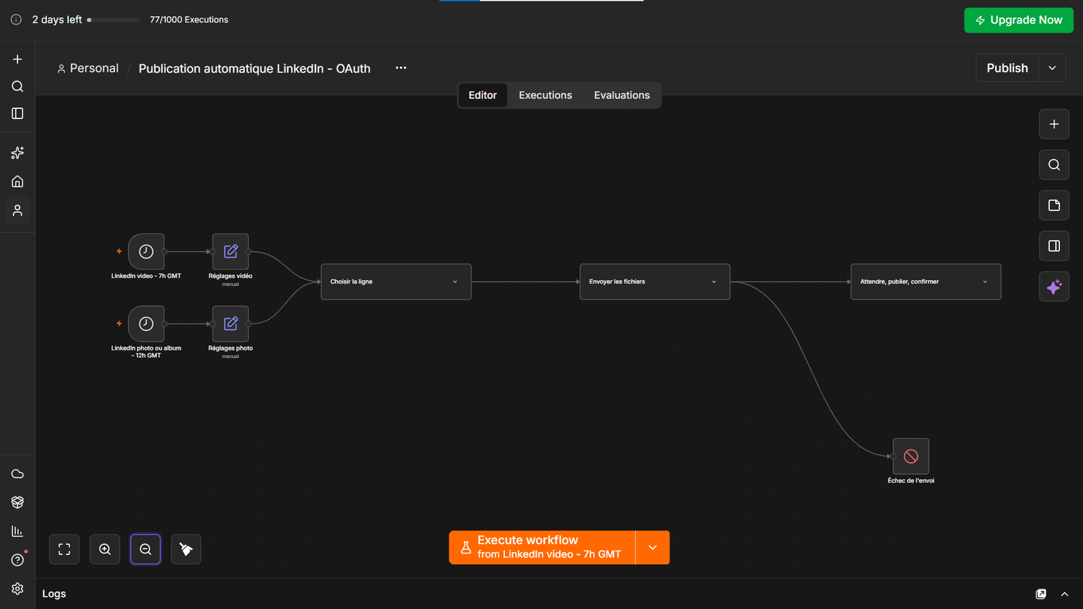The width and height of the screenshot is (1083, 609).
Task: Click the plus icon in left sidebar
Action: [x=18, y=59]
